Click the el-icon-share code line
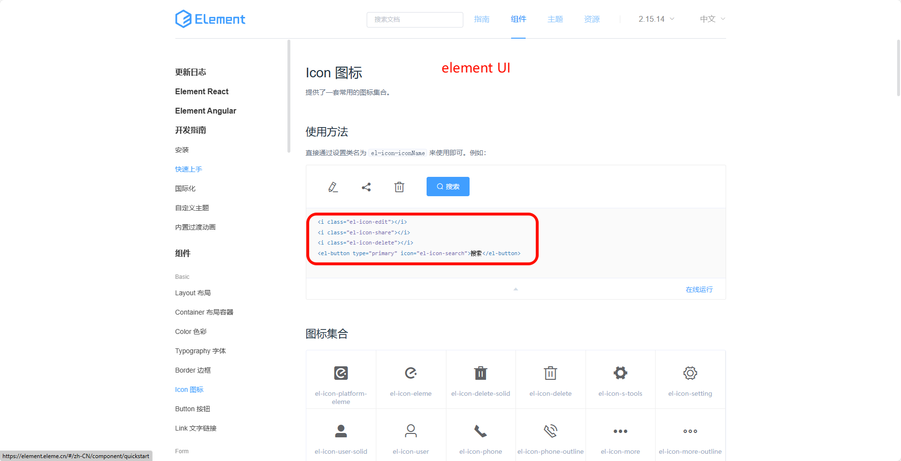The height and width of the screenshot is (461, 901). [364, 232]
